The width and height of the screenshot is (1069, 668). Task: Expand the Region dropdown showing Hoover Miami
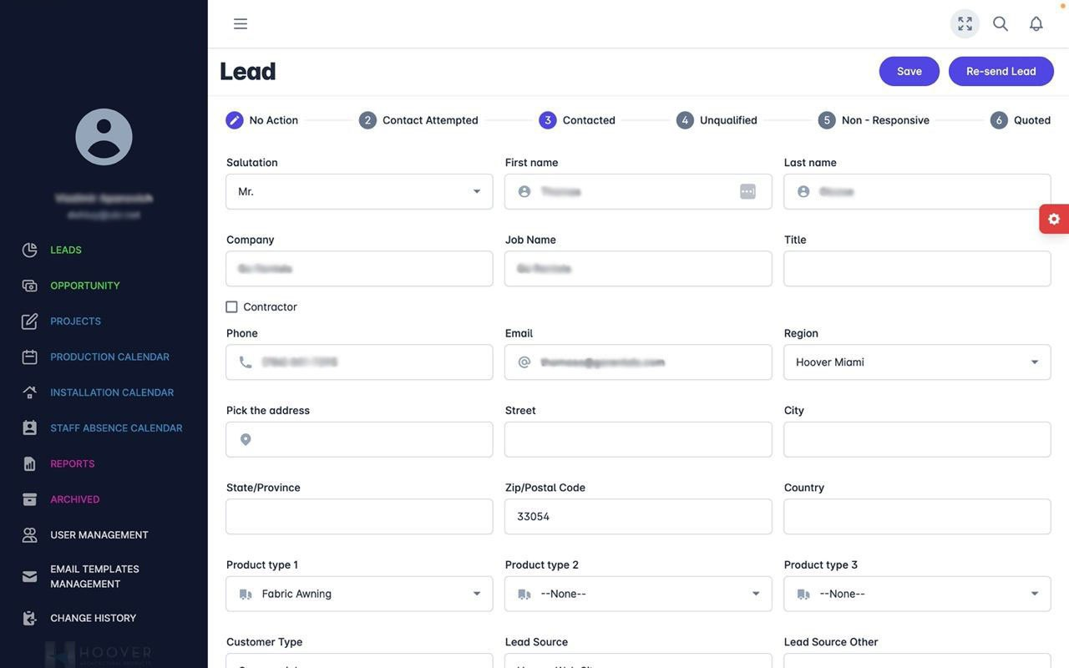[x=917, y=362]
